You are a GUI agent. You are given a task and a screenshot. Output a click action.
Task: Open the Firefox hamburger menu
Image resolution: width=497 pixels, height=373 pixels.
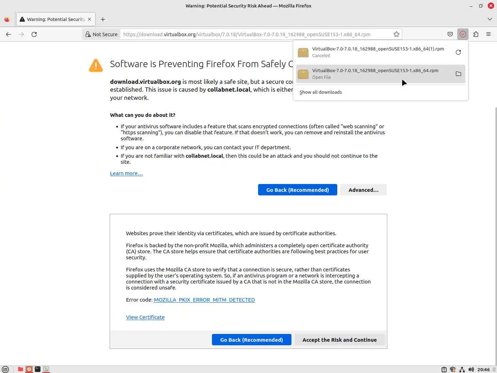click(488, 34)
